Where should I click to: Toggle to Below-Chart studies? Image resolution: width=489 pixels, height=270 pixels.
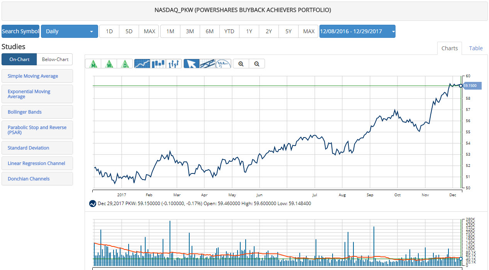pyautogui.click(x=55, y=59)
